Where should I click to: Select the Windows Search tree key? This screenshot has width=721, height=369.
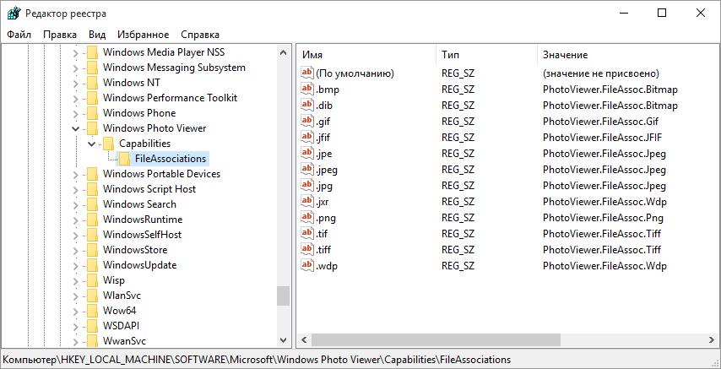139,204
